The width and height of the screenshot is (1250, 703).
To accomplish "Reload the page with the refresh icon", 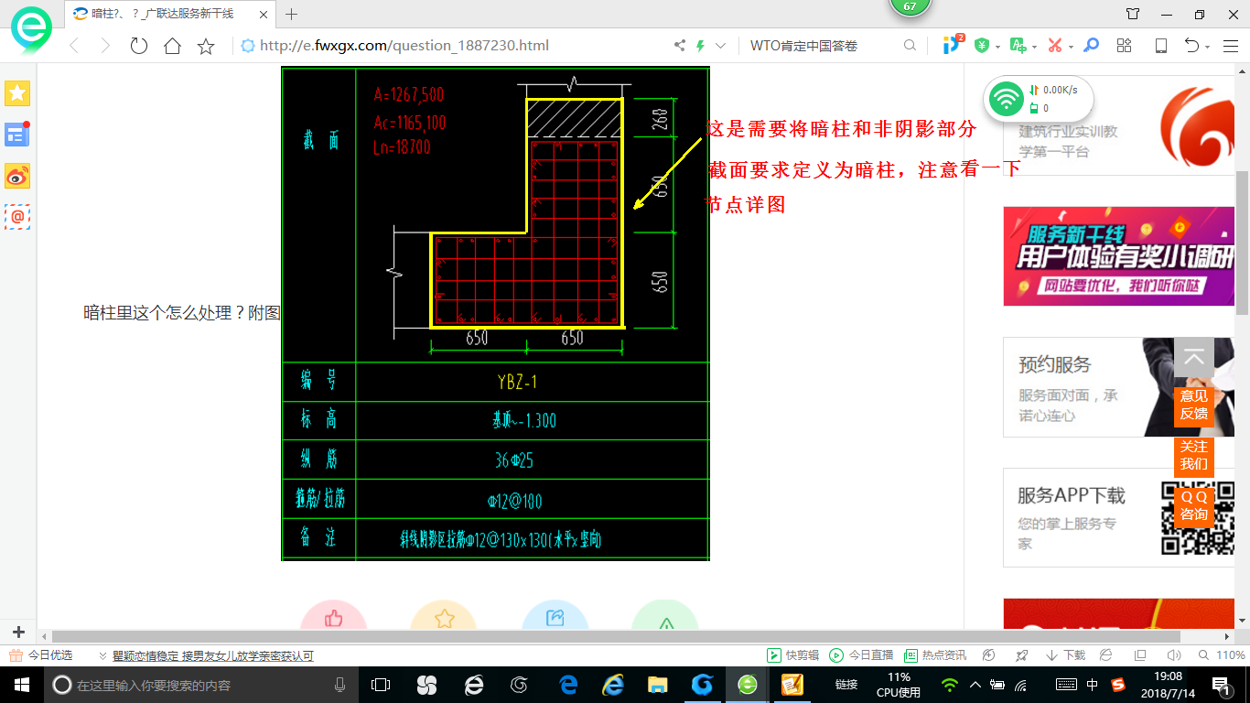I will click(x=138, y=46).
